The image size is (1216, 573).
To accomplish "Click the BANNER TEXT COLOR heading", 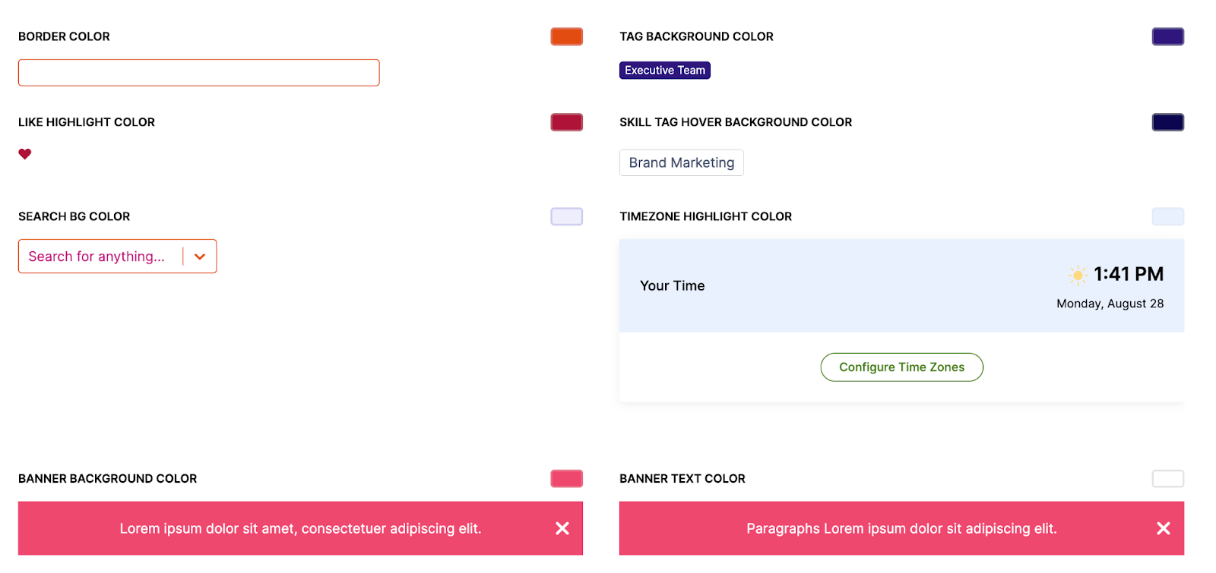I will [x=682, y=478].
